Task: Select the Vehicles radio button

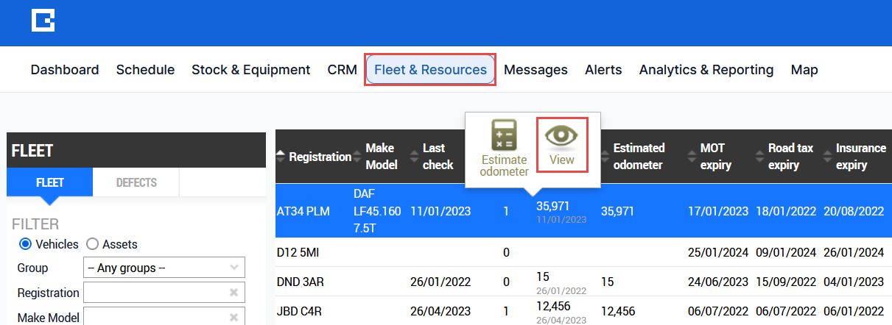Action: (x=25, y=244)
